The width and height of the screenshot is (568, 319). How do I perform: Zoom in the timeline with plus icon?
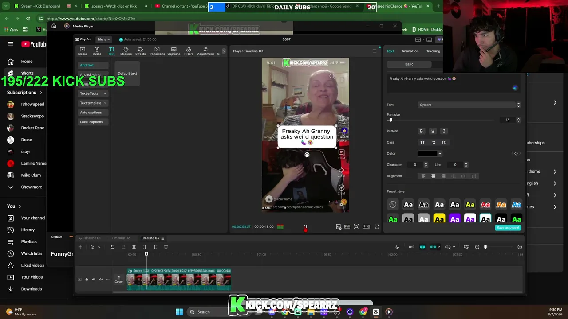tap(520, 247)
